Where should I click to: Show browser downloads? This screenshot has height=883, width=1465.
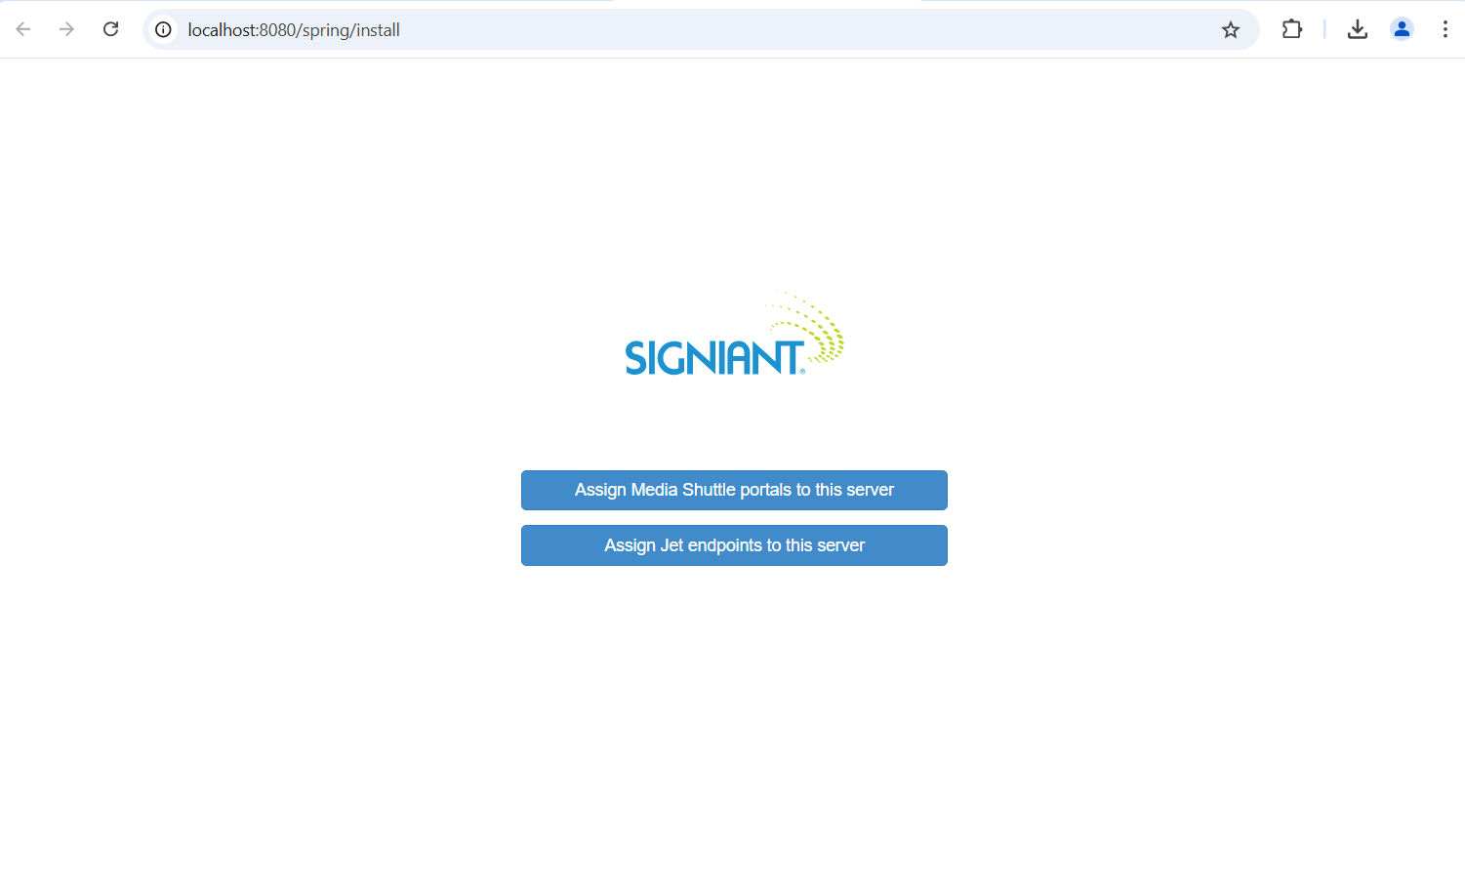1357,29
